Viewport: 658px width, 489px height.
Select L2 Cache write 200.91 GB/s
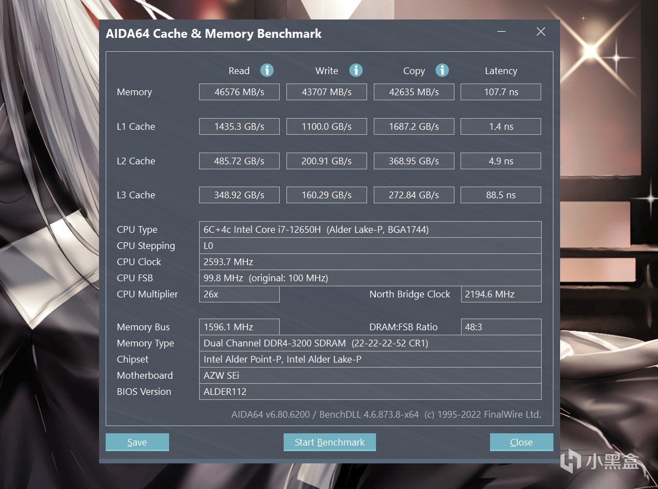[326, 161]
